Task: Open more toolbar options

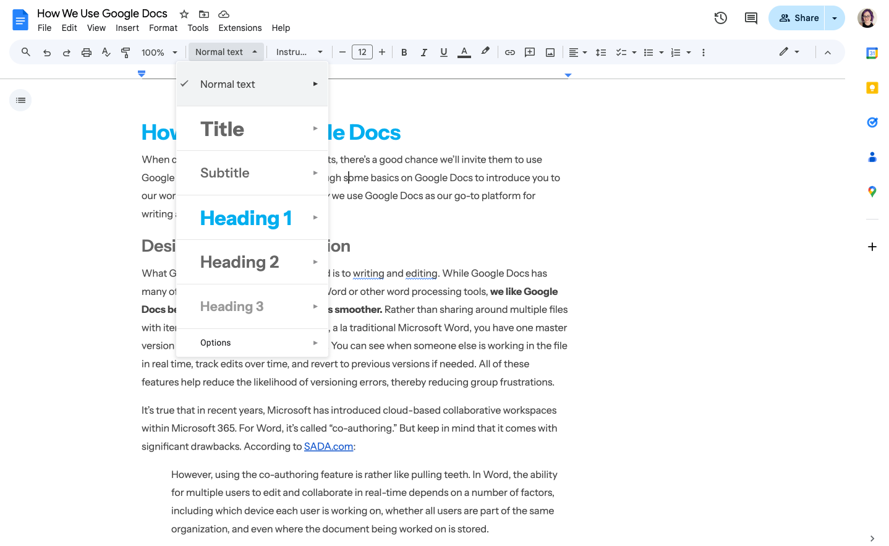Action: (704, 53)
